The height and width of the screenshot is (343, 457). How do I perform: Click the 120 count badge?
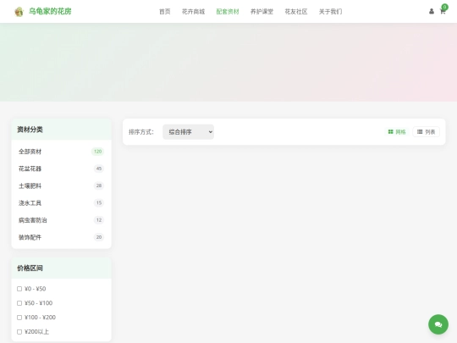(97, 152)
